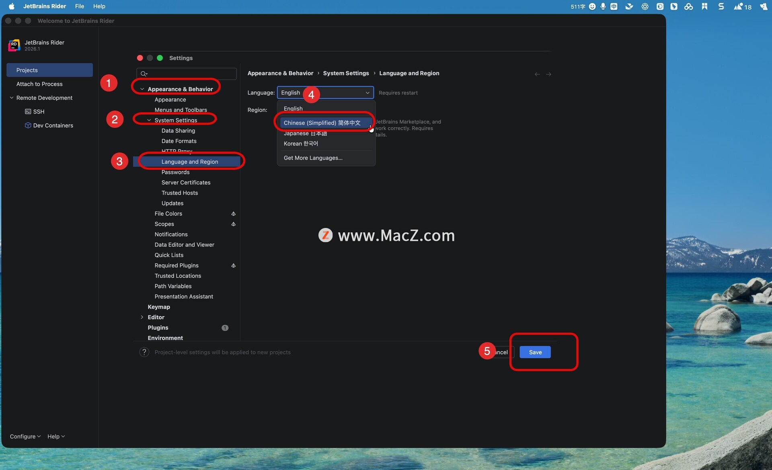The height and width of the screenshot is (470, 772).
Task: Collapse the System Settings tree node
Action: click(149, 120)
